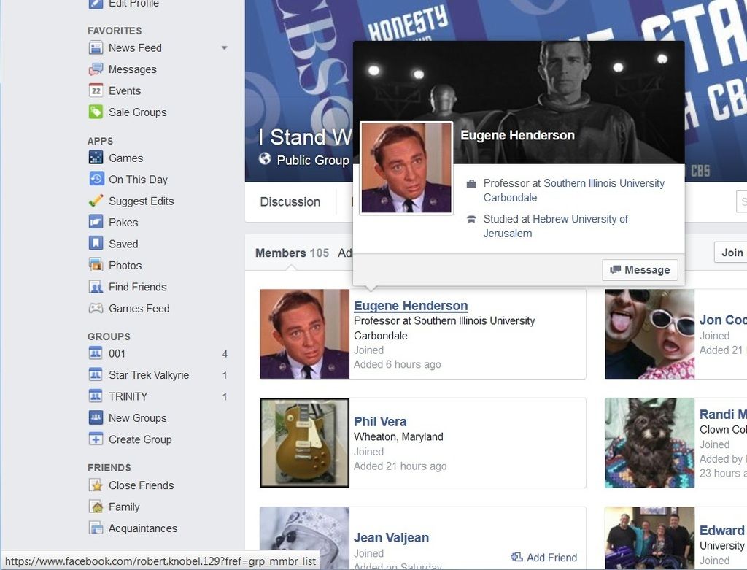Message Eugene Henderson from hover card
747x570 pixels.
[x=640, y=270]
